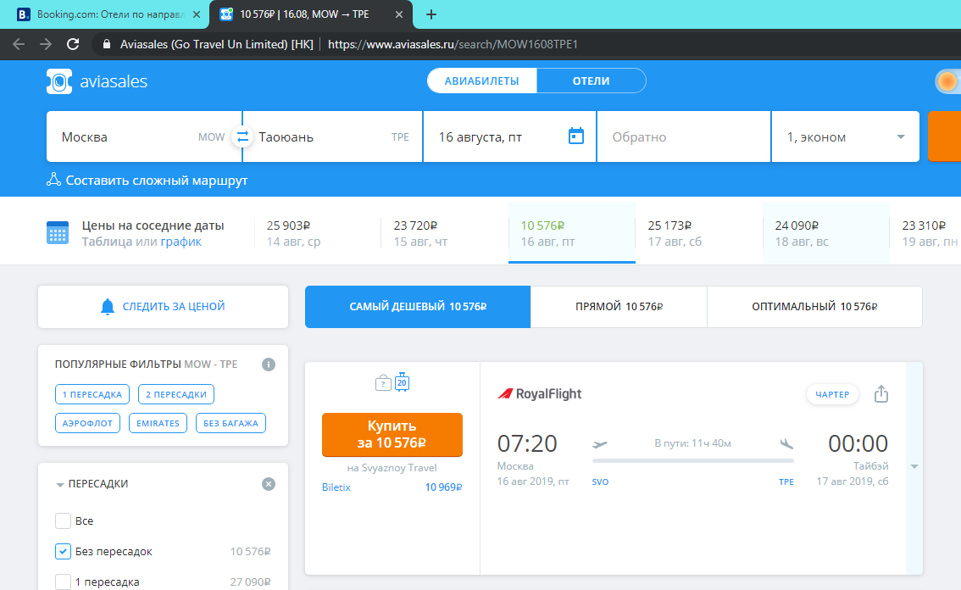Screen dimensions: 961x590
Task: Toggle the АЭРОФЛОТ filter chip
Action: click(x=87, y=423)
